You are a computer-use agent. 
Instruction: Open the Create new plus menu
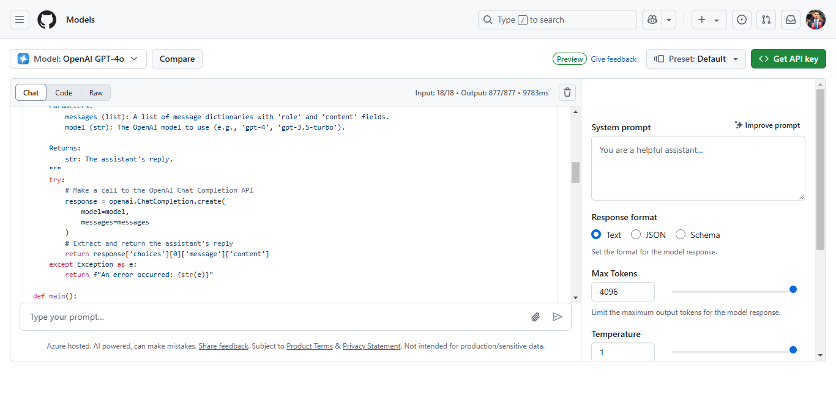point(709,20)
